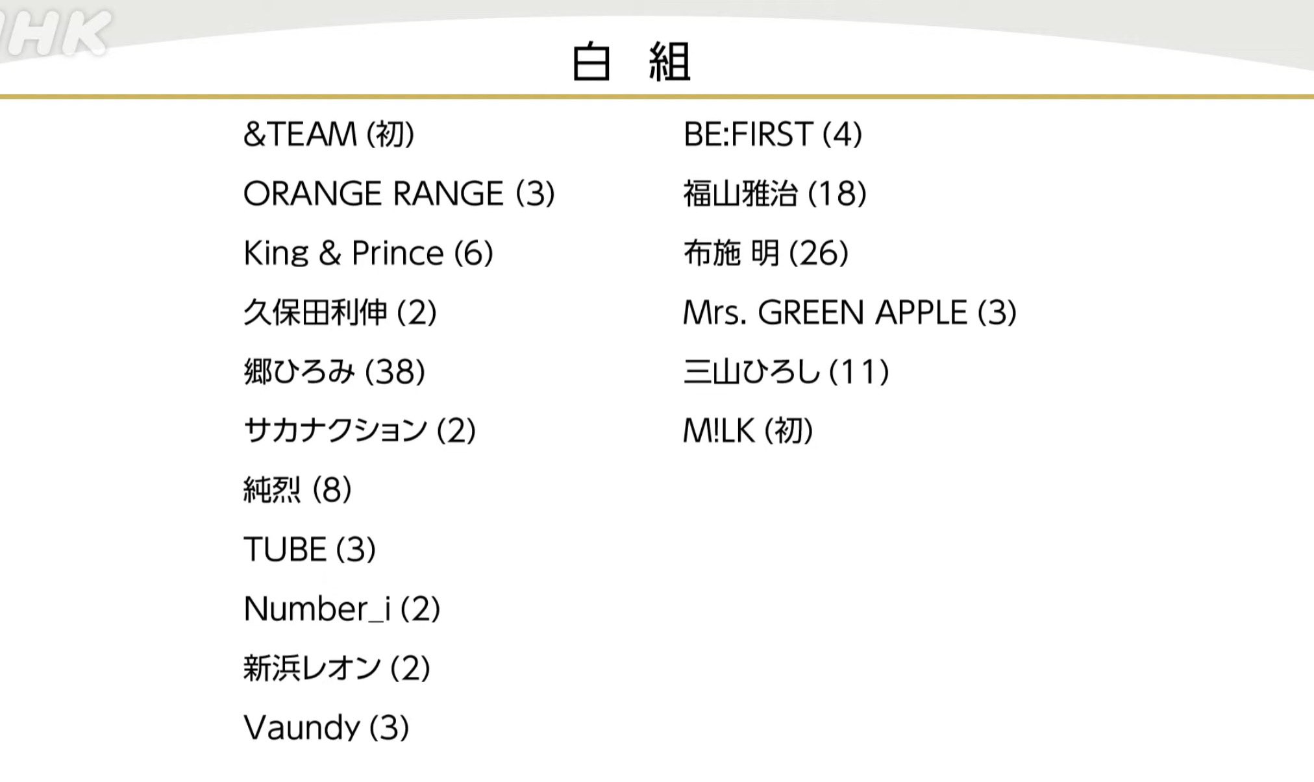Click the 福山雅治 (18) entry

click(x=775, y=193)
